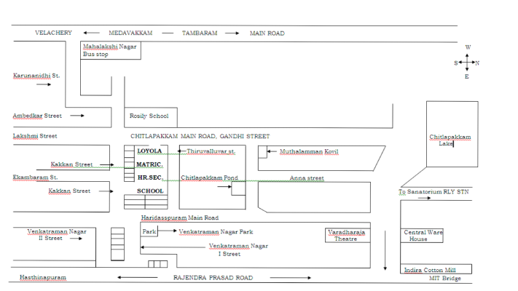Click the Muthalamman Kovil label
Screen dimensions: 518x291
tap(309, 151)
